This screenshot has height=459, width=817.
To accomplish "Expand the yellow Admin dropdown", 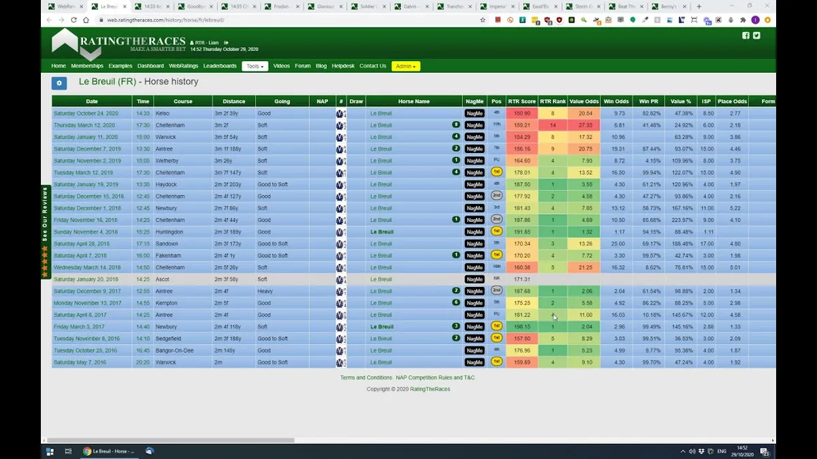I will (406, 66).
